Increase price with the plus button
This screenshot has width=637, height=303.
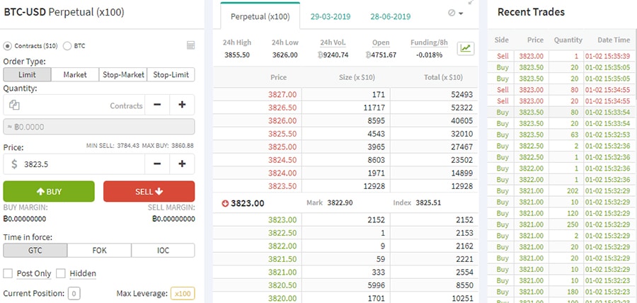point(182,164)
